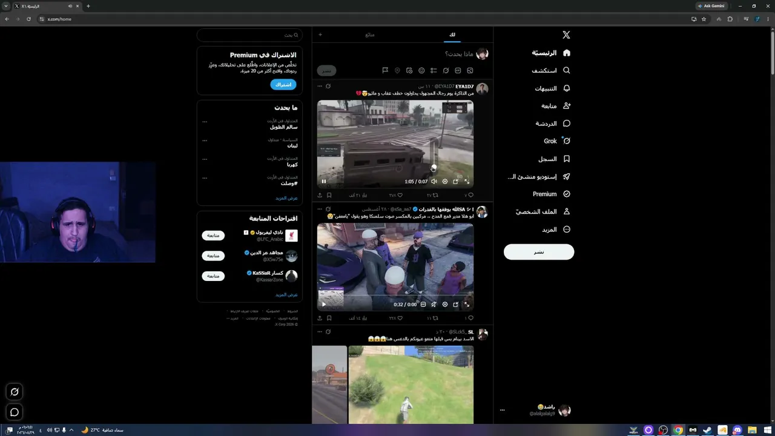This screenshot has width=775, height=436.
Task: Open السجل (Bookmarks) sidebar item
Action: click(555, 159)
